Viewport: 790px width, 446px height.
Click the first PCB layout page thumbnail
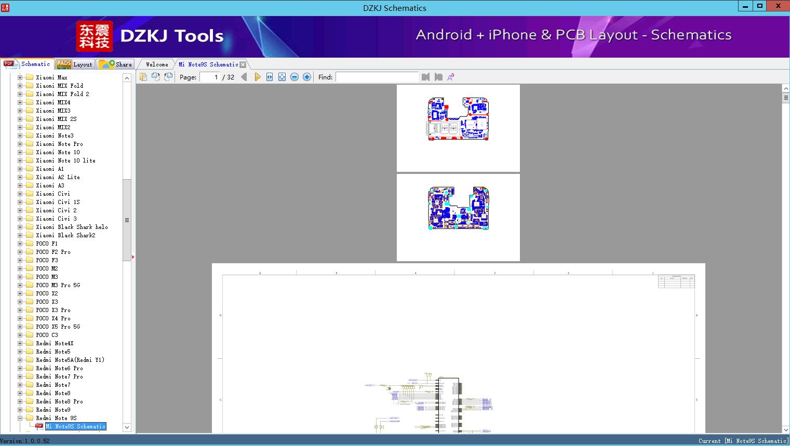tap(458, 128)
